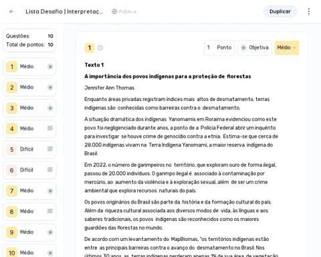The height and width of the screenshot is (257, 321).
Task: Click the yellow number 7 badge in sidebar
Action: (12, 191)
